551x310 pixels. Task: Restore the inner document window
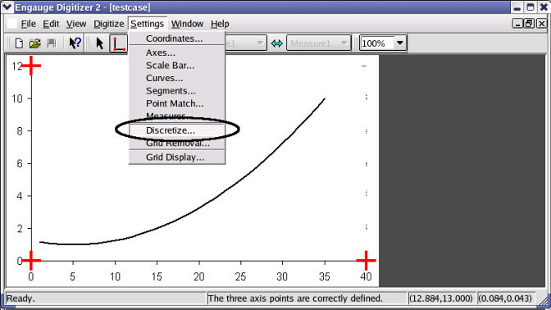click(x=529, y=24)
